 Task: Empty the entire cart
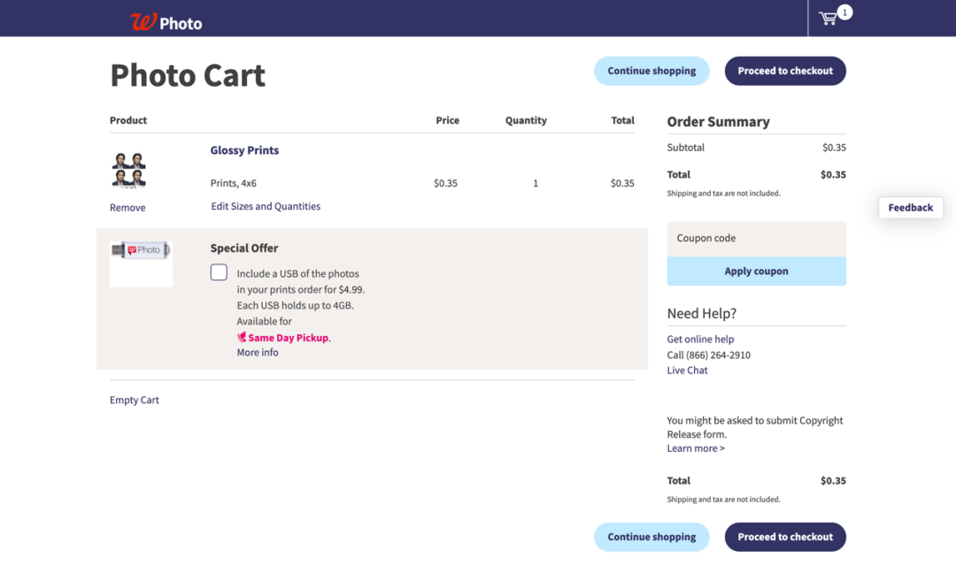coord(135,400)
